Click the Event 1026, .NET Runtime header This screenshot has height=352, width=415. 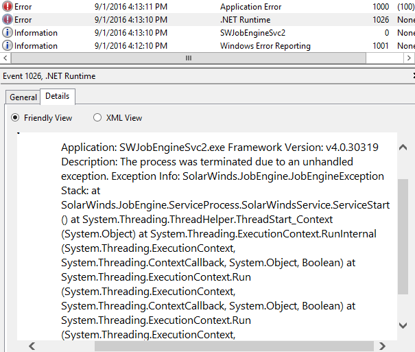point(49,76)
